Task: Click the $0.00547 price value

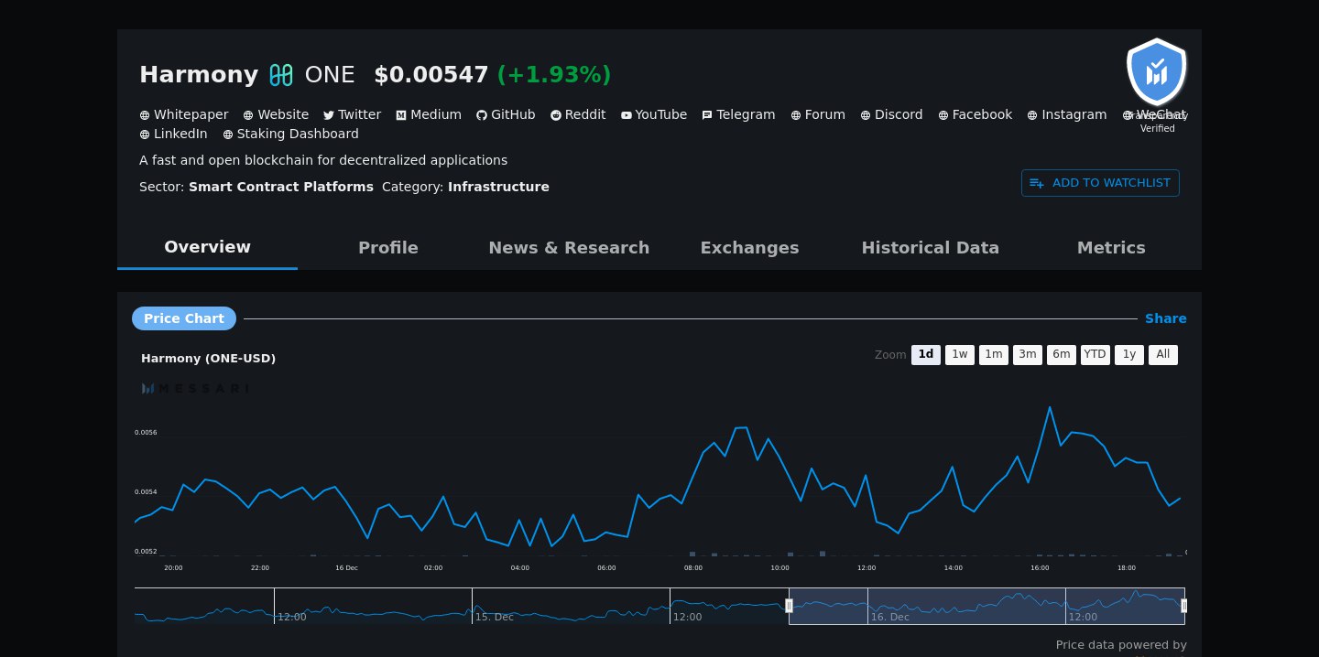Action: pos(431,75)
